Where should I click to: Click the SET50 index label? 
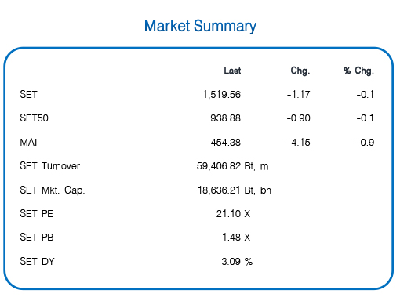pos(34,118)
